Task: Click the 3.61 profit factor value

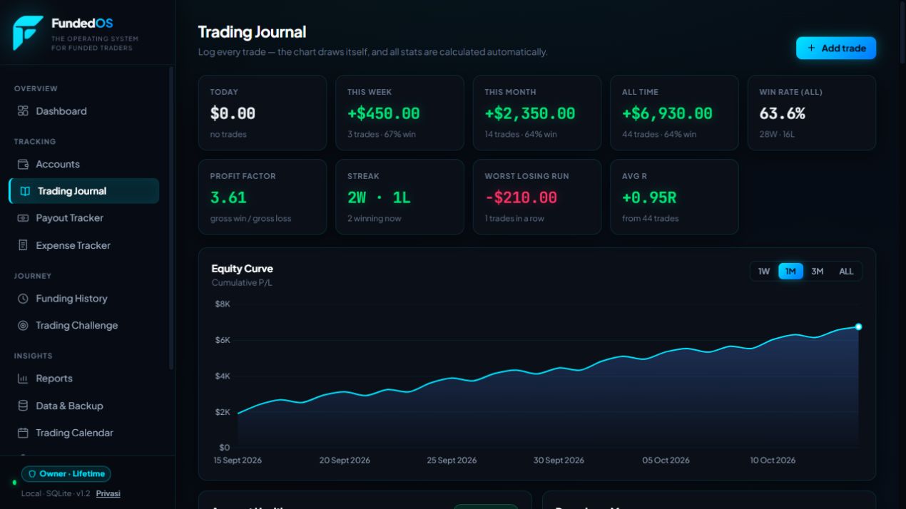Action: (228, 197)
